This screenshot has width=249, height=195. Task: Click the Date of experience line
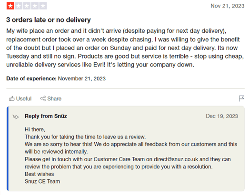coord(56,78)
